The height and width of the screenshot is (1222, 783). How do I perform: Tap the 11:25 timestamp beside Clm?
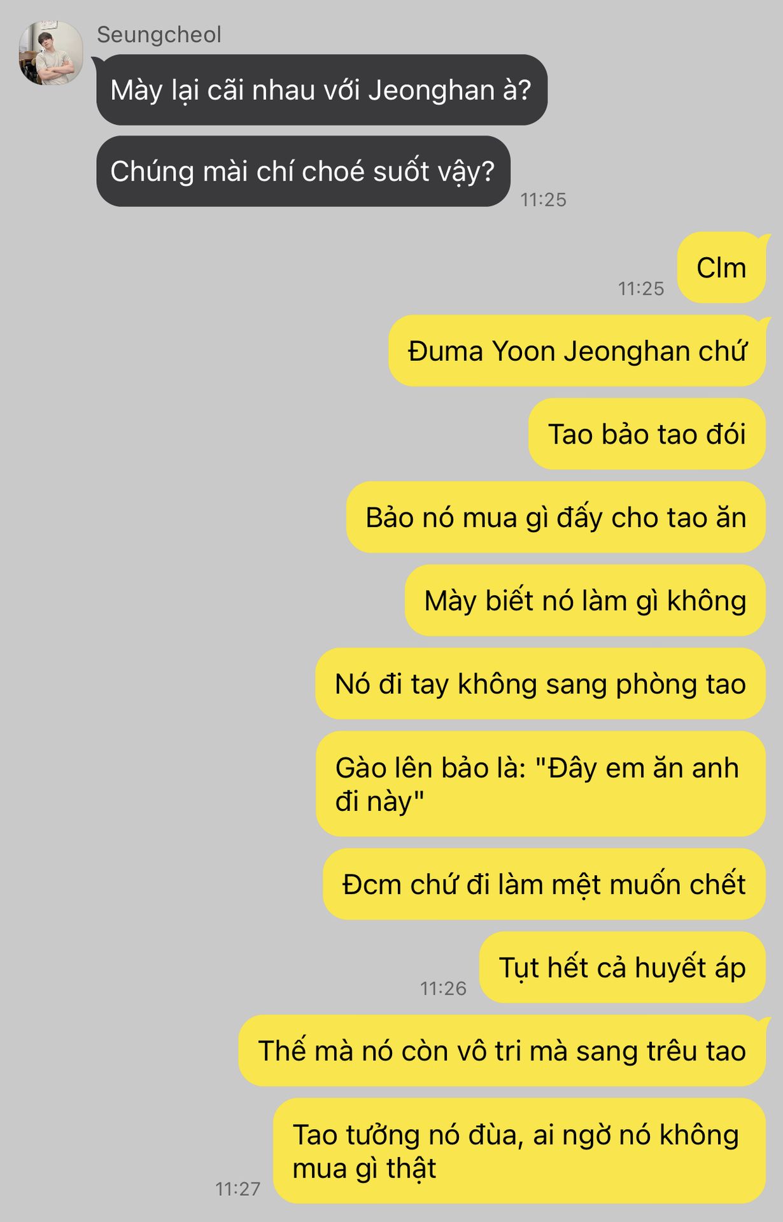[x=641, y=289]
